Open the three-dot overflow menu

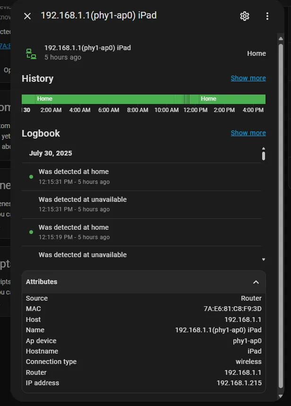point(267,16)
